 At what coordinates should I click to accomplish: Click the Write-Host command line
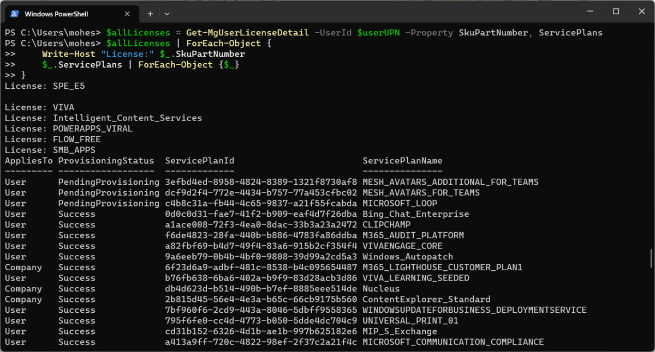point(144,54)
